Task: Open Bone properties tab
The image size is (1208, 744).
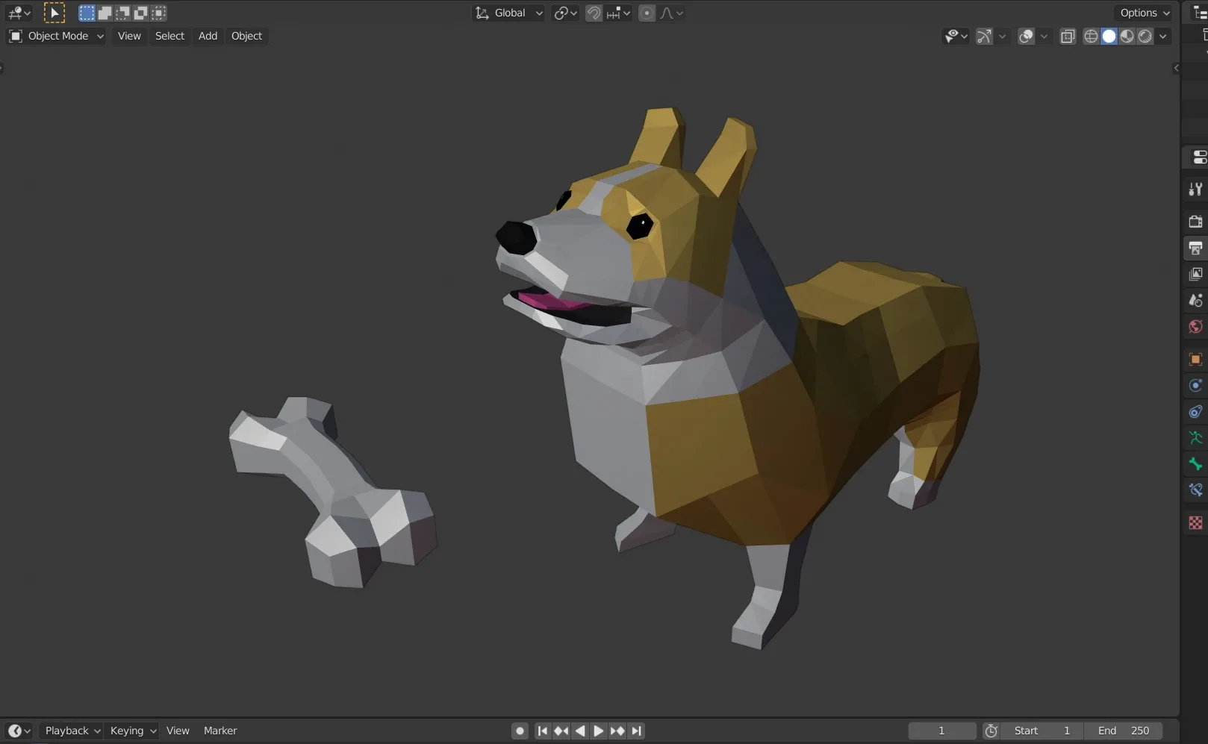Action: [x=1195, y=463]
